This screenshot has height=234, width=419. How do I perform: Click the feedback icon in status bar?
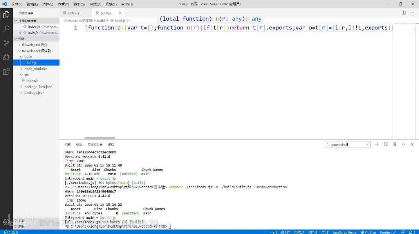[403, 232]
